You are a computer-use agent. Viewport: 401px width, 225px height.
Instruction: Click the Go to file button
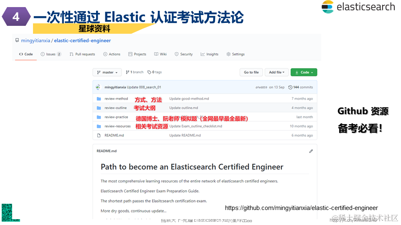point(251,72)
